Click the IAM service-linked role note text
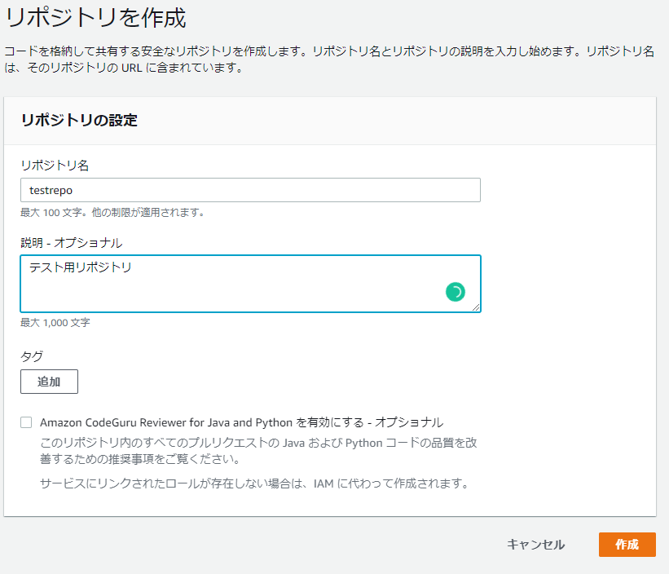The width and height of the screenshot is (669, 574). click(x=255, y=483)
